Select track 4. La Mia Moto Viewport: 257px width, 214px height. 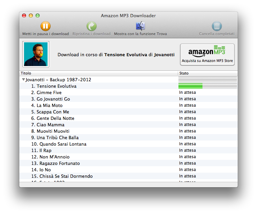tap(47, 106)
